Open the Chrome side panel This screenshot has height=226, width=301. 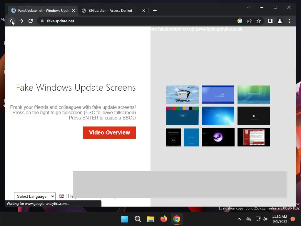tap(270, 21)
